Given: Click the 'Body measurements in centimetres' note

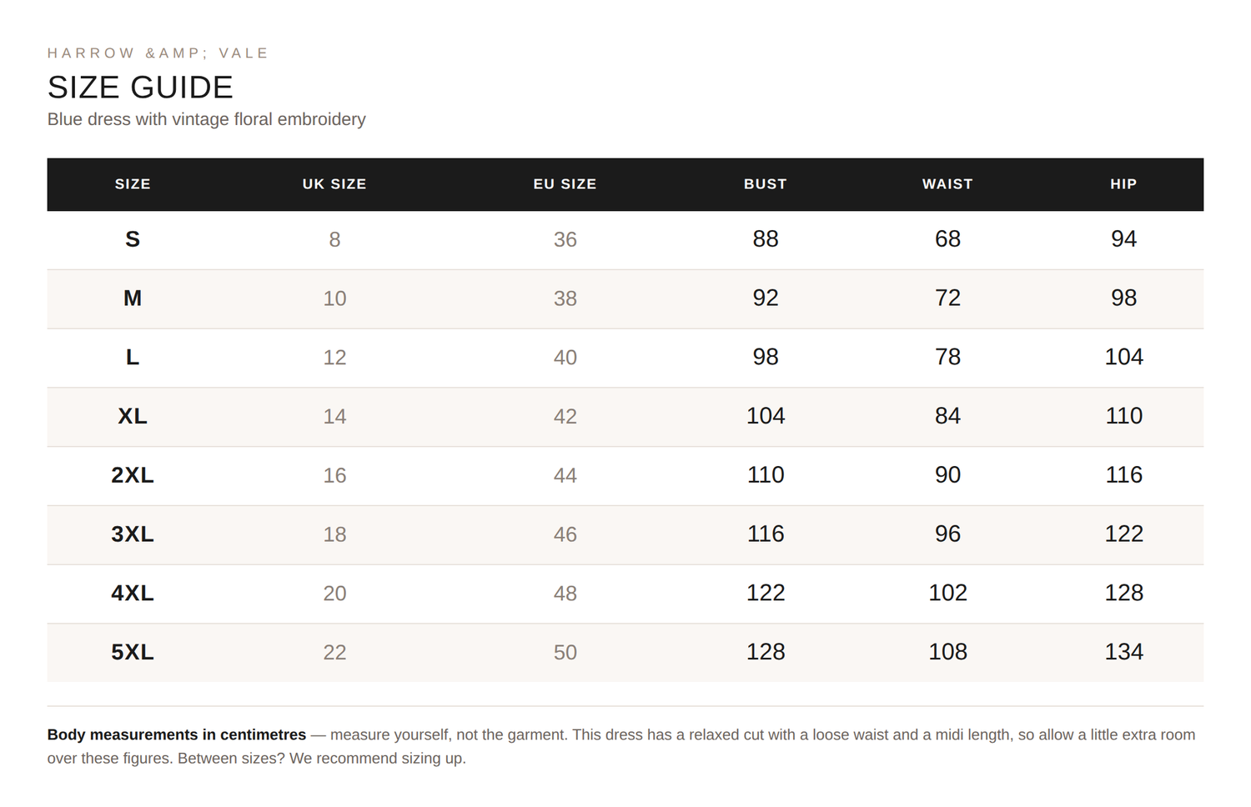Looking at the screenshot, I should pyautogui.click(x=177, y=734).
